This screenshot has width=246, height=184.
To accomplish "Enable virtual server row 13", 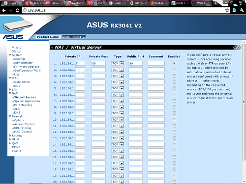I will pyautogui.click(x=174, y=138).
